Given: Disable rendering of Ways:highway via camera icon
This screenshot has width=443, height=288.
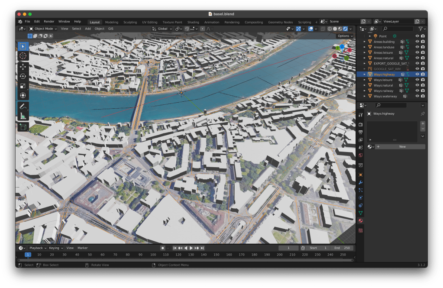Looking at the screenshot, I should coord(423,74).
